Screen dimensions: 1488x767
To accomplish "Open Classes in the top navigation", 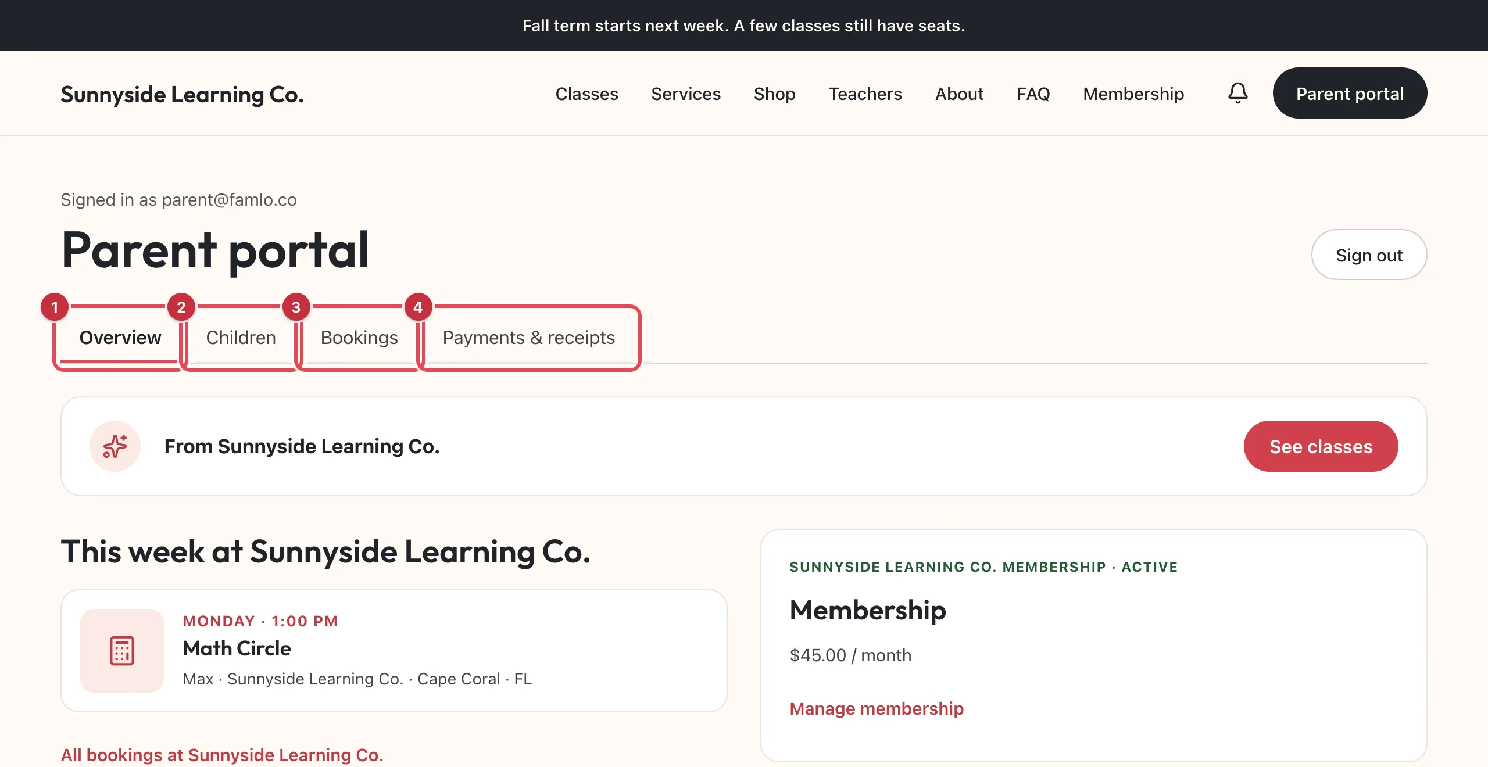I will (x=586, y=94).
